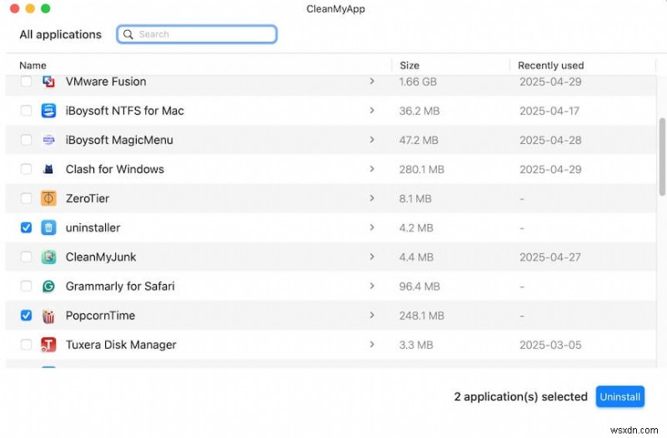Click the magnifying glass search icon
Viewport: 667px width, 438px height.
pyautogui.click(x=128, y=34)
